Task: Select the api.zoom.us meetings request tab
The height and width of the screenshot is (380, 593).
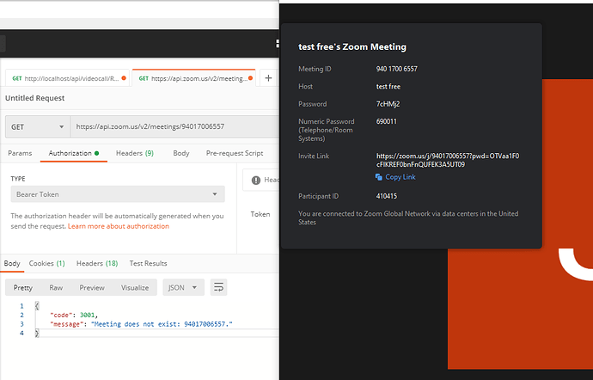Action: point(194,78)
